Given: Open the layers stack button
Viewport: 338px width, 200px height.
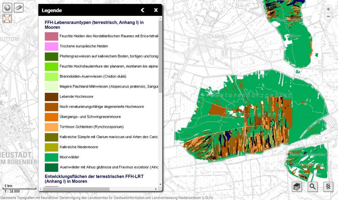Looking at the screenshot, I should pyautogui.click(x=297, y=186).
